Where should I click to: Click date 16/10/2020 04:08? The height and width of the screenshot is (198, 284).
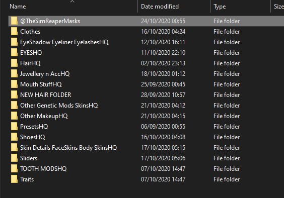coord(163,137)
